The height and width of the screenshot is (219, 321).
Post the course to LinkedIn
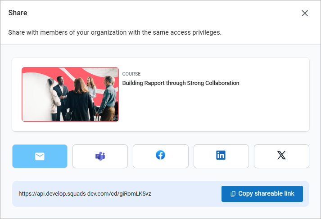221,156
